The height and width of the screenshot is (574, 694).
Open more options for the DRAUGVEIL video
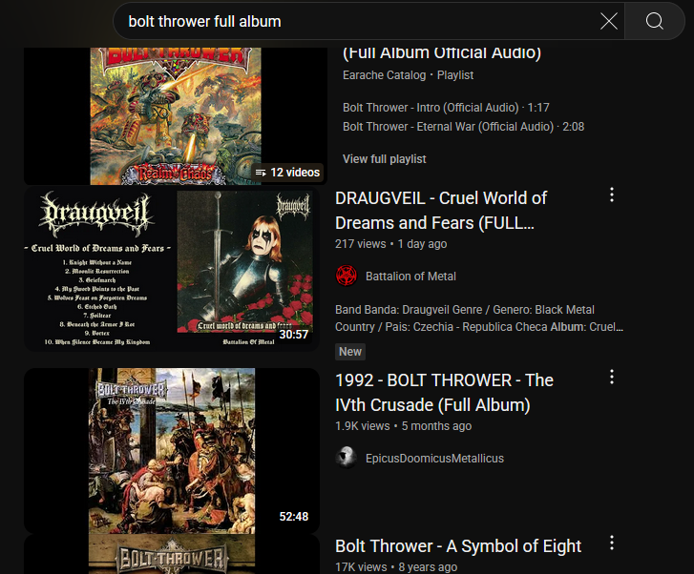click(612, 195)
